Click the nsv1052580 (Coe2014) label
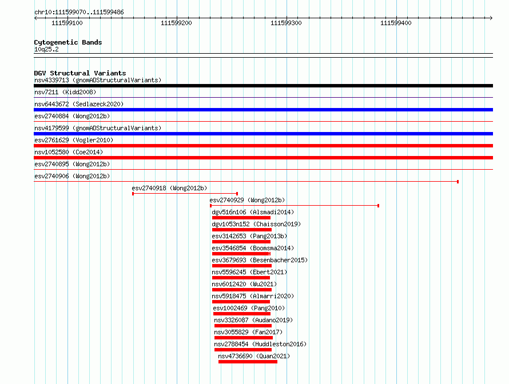 (x=69, y=152)
